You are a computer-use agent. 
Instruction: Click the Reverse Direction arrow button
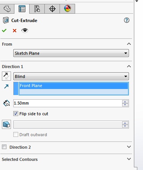[6, 76]
